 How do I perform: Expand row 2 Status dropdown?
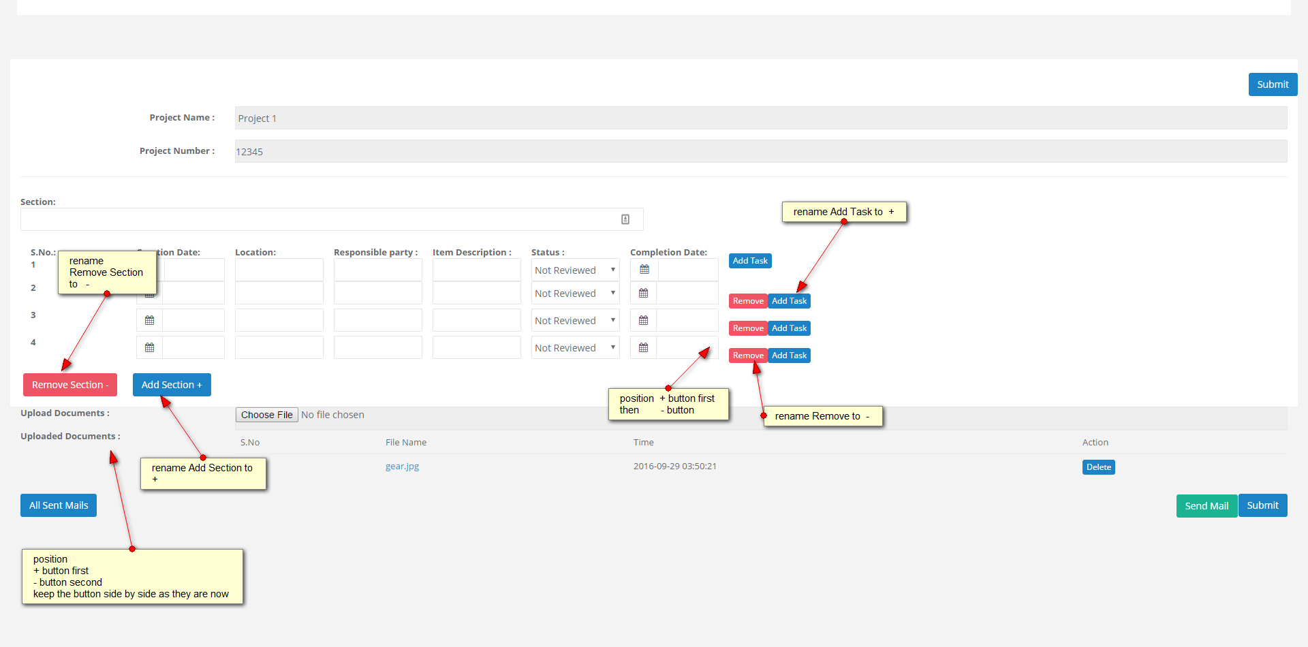pyautogui.click(x=575, y=294)
